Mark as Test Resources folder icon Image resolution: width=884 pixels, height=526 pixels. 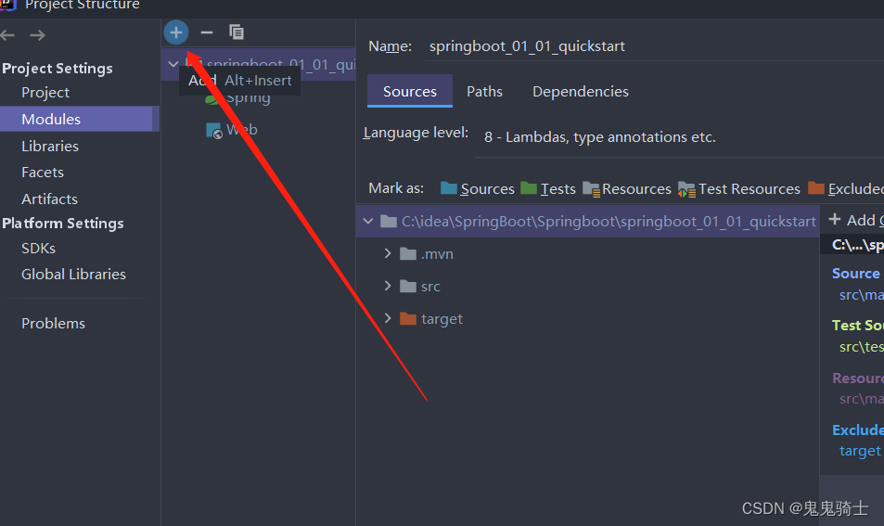686,189
